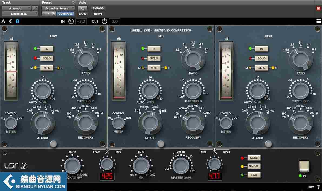The height and width of the screenshot is (191, 322).
Task: Click the Native format button
Action: tap(98, 14)
